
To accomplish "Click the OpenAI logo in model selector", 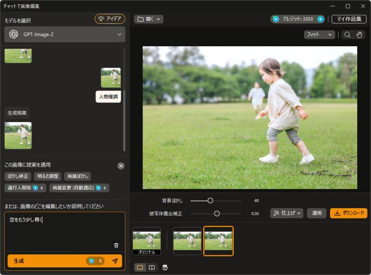I will click(x=13, y=35).
